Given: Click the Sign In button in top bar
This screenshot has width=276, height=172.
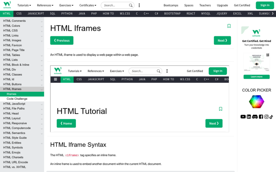Looking at the screenshot, I should click(265, 5).
